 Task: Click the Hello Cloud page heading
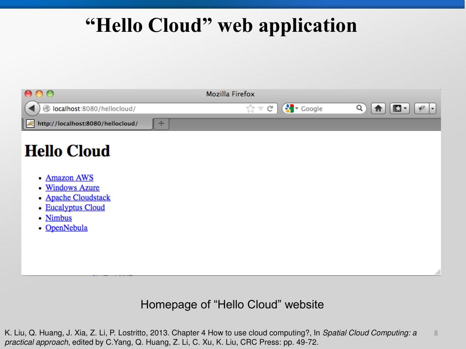pyautogui.click(x=67, y=151)
